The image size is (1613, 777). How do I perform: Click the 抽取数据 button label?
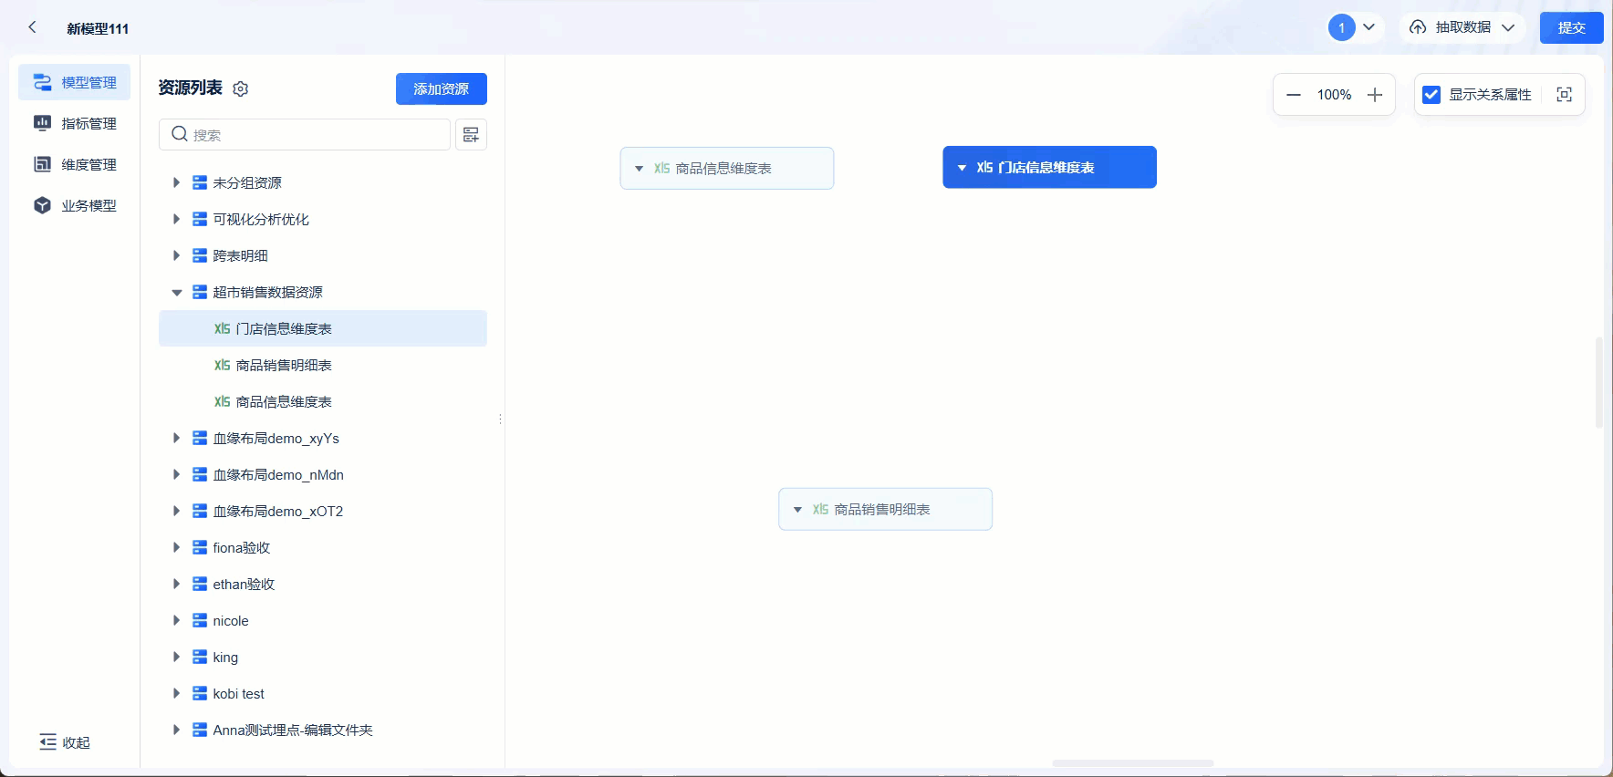(1463, 27)
